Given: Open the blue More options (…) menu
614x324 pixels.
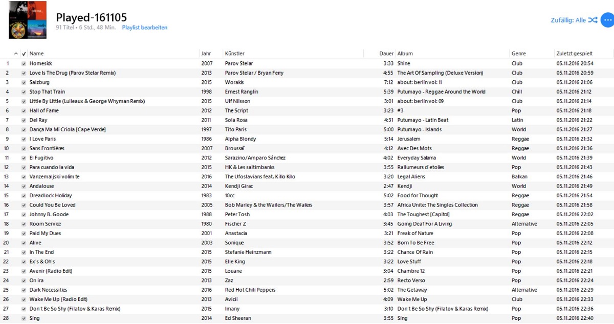Looking at the screenshot, I should click(608, 19).
